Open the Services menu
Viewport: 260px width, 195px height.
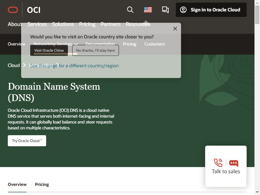37,24
